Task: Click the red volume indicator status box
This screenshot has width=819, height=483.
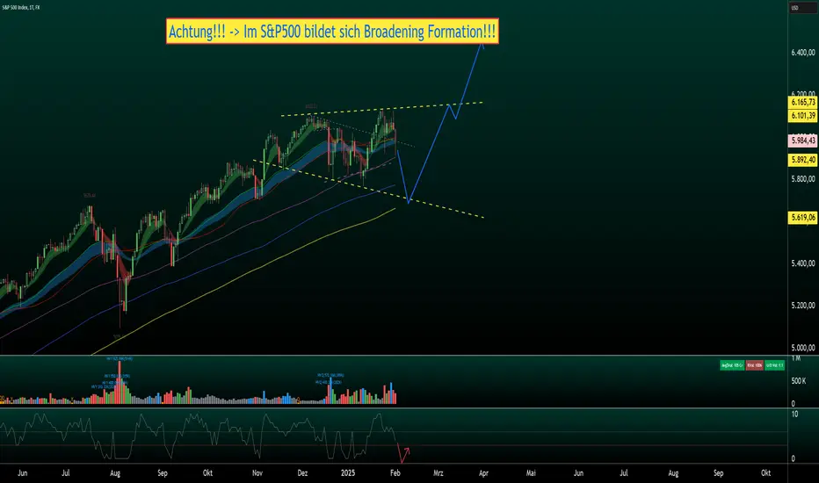Action: click(x=754, y=365)
